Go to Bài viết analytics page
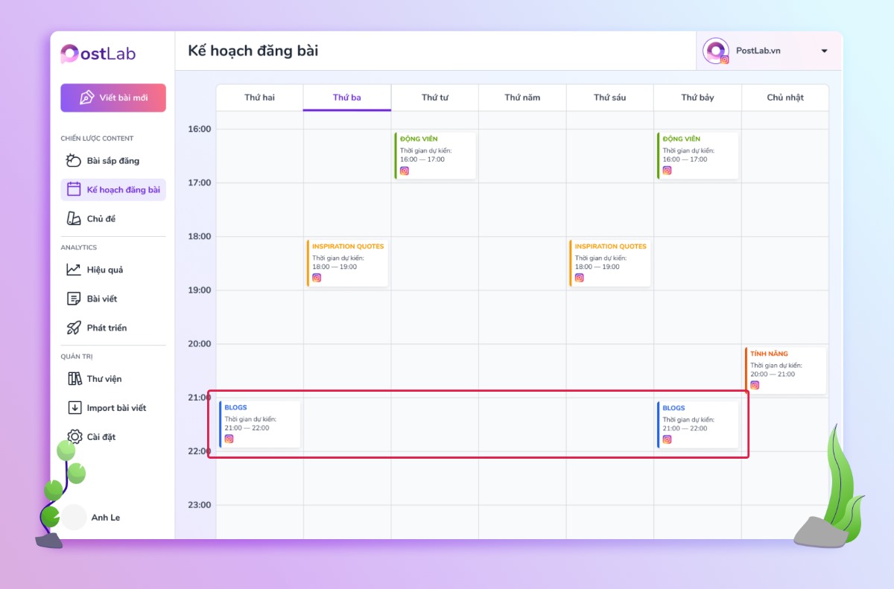 tap(113, 299)
